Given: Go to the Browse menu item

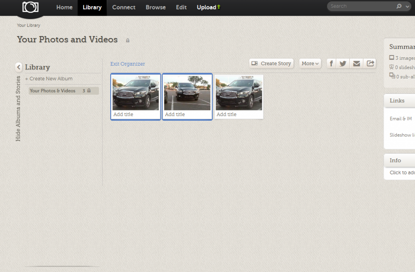Looking at the screenshot, I should 156,7.
